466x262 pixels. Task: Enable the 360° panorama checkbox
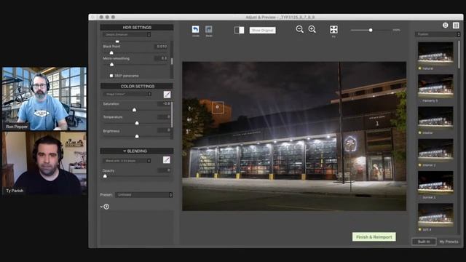click(x=111, y=76)
